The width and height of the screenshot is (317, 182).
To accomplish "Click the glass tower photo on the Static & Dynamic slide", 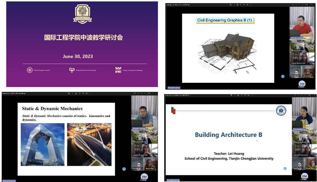I will click(x=43, y=144).
